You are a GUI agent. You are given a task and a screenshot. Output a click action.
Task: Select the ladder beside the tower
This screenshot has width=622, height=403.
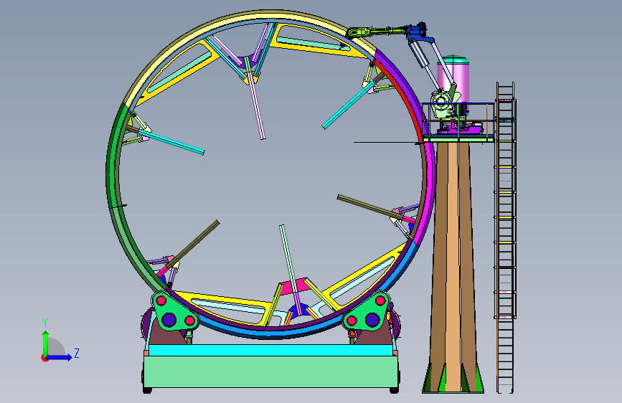(505, 238)
